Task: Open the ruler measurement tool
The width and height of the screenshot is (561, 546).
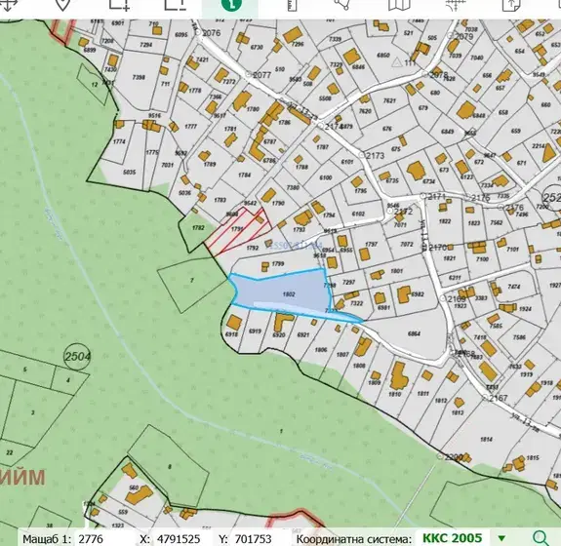Action: coord(292,5)
